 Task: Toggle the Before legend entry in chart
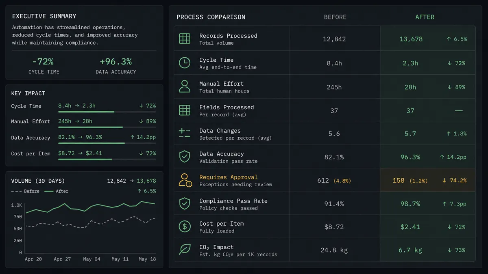point(25,191)
